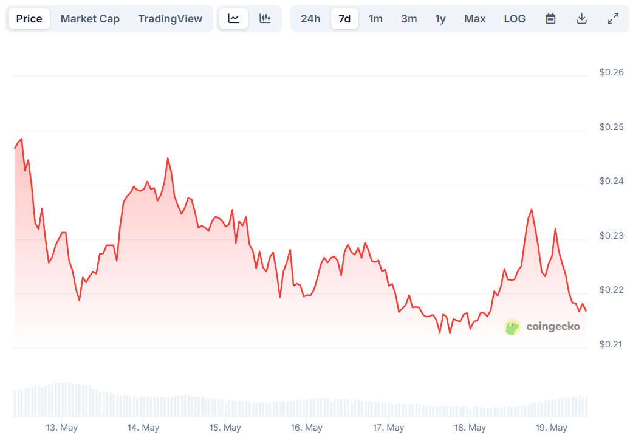This screenshot has width=630, height=438.
Task: Set chart range to 7d
Action: [x=344, y=18]
